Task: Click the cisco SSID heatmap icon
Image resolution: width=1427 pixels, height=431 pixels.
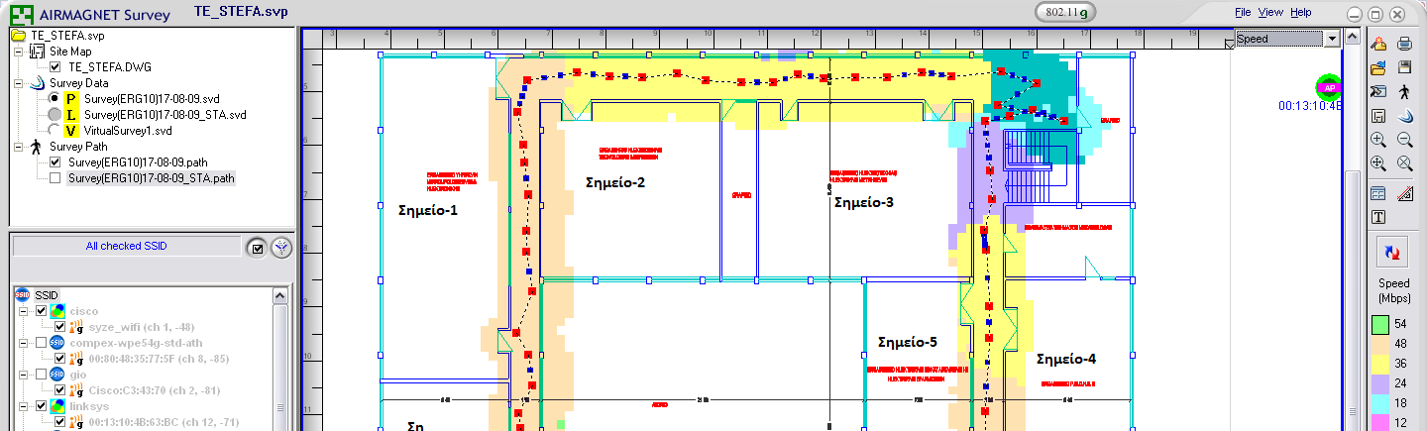Action: (x=57, y=311)
